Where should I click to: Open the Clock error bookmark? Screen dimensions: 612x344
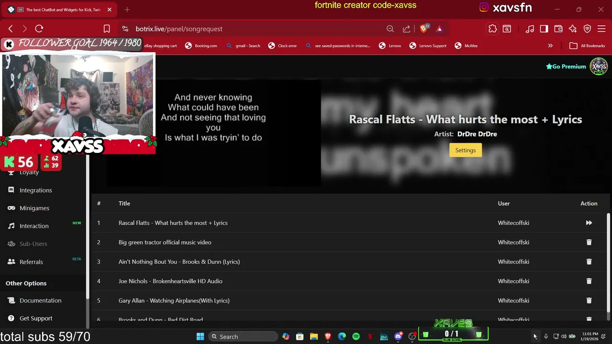[283, 46]
